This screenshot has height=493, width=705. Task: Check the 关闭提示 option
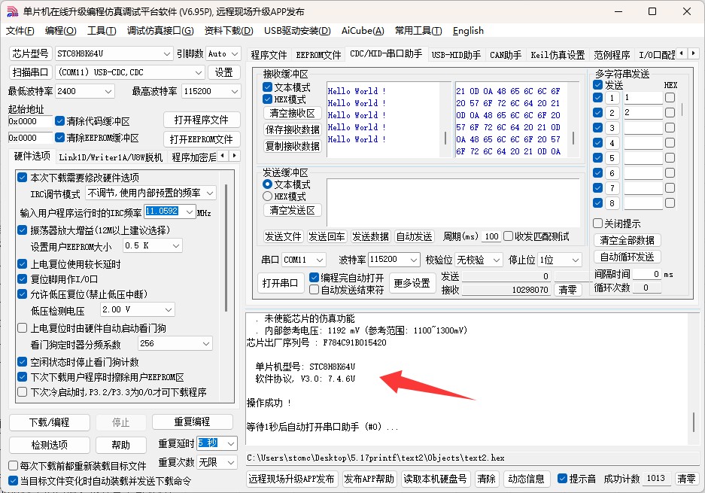point(598,223)
